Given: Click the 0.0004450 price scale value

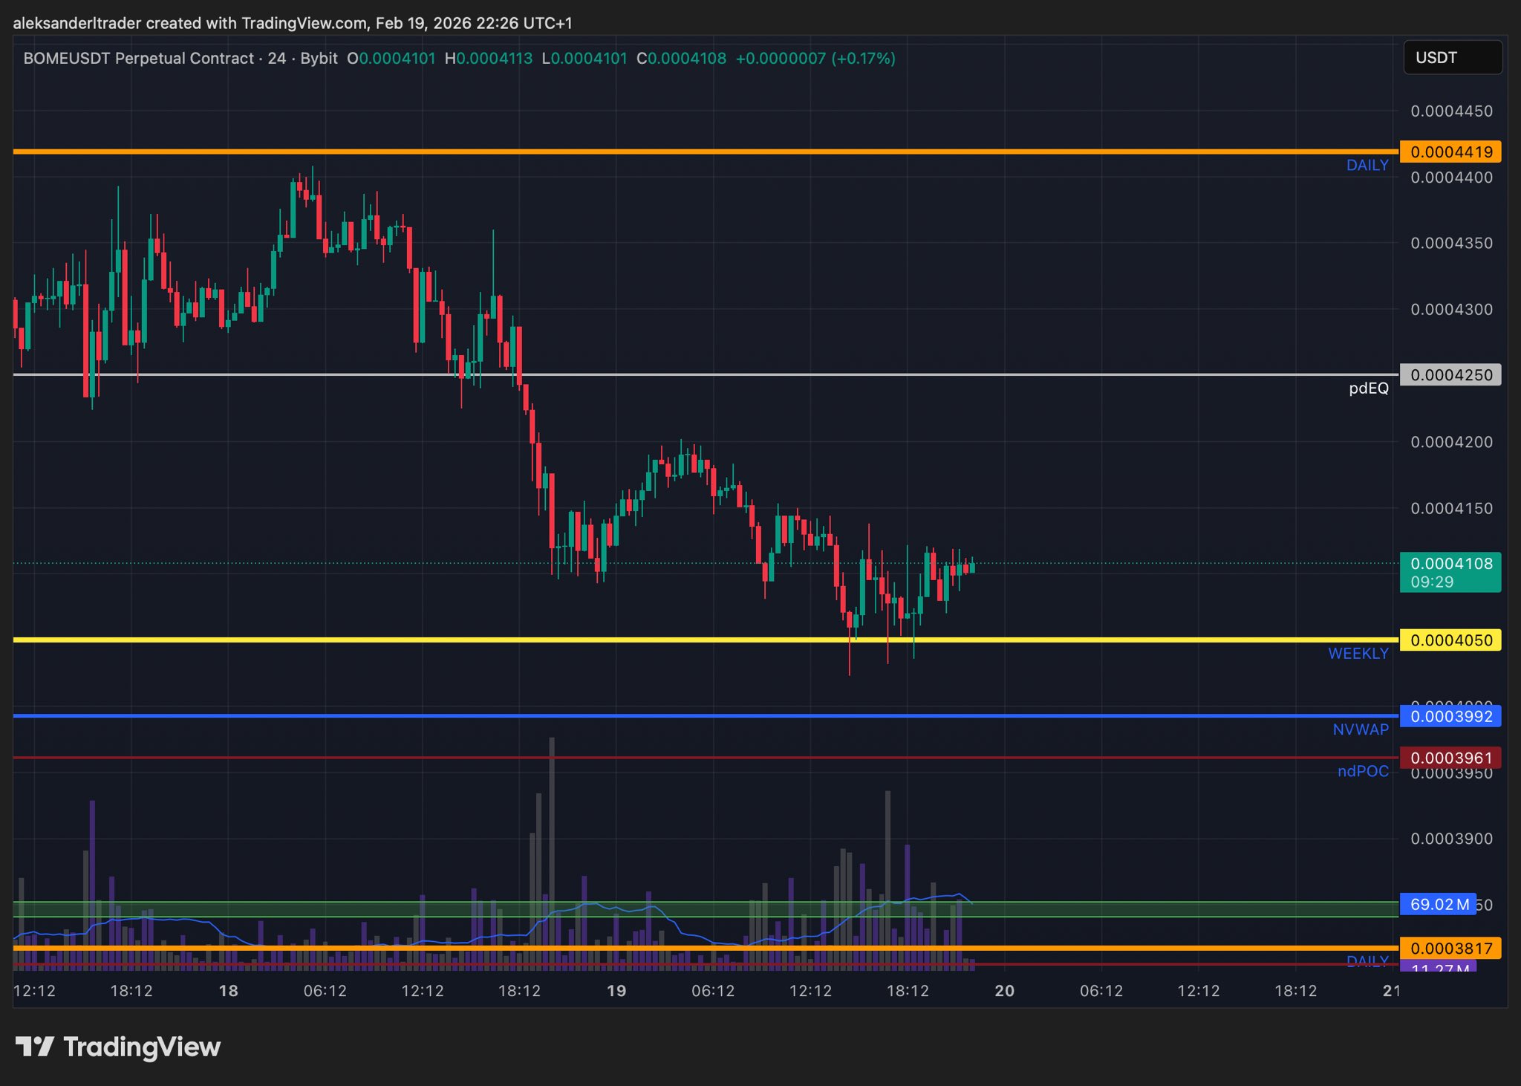Looking at the screenshot, I should coord(1451,111).
